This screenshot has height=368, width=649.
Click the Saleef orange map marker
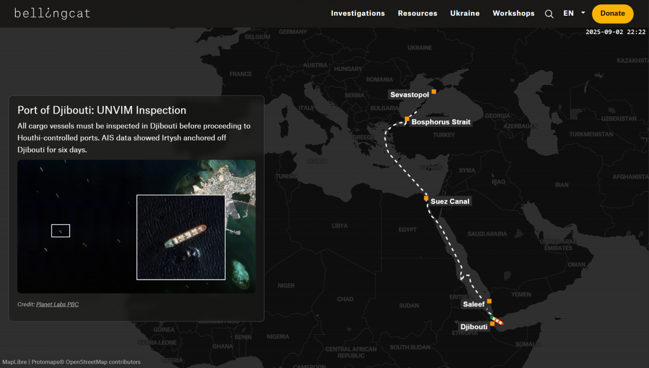[x=489, y=301]
